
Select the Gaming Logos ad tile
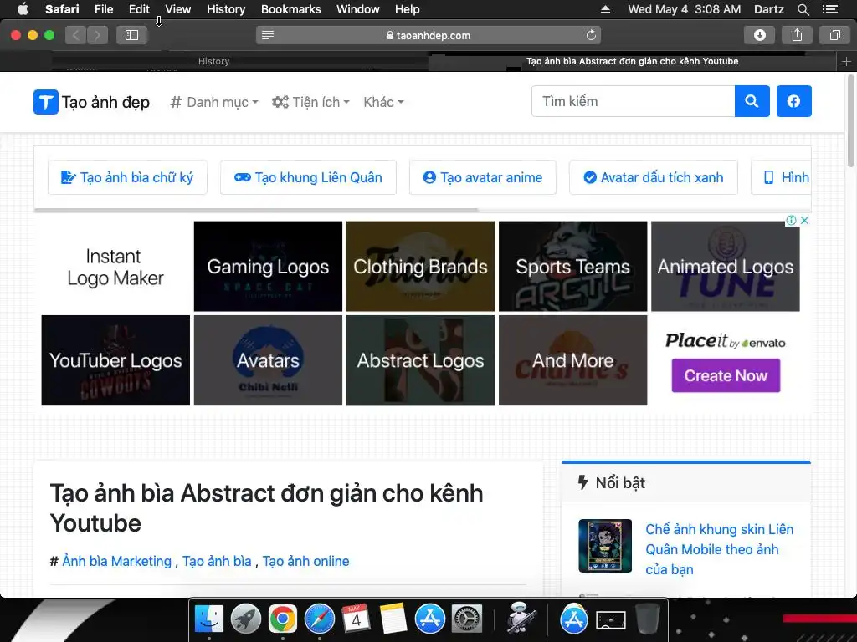268,267
